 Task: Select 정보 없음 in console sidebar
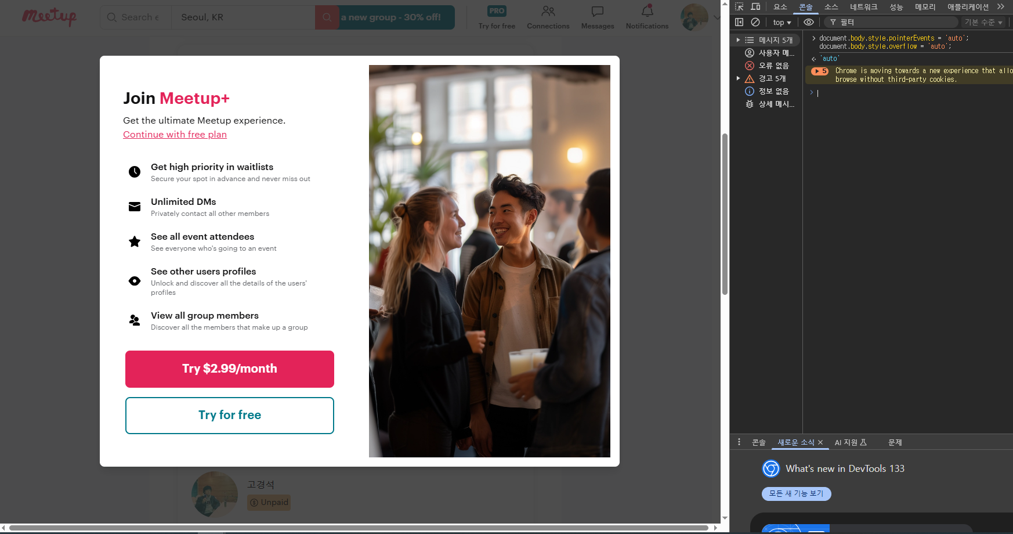point(767,91)
